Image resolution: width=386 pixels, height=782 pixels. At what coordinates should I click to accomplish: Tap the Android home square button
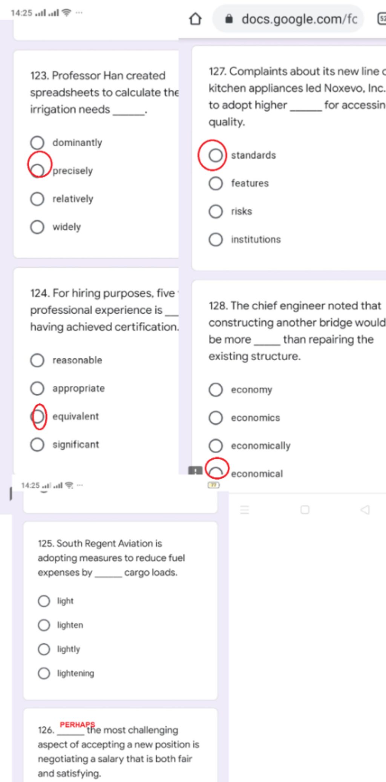[x=305, y=510]
